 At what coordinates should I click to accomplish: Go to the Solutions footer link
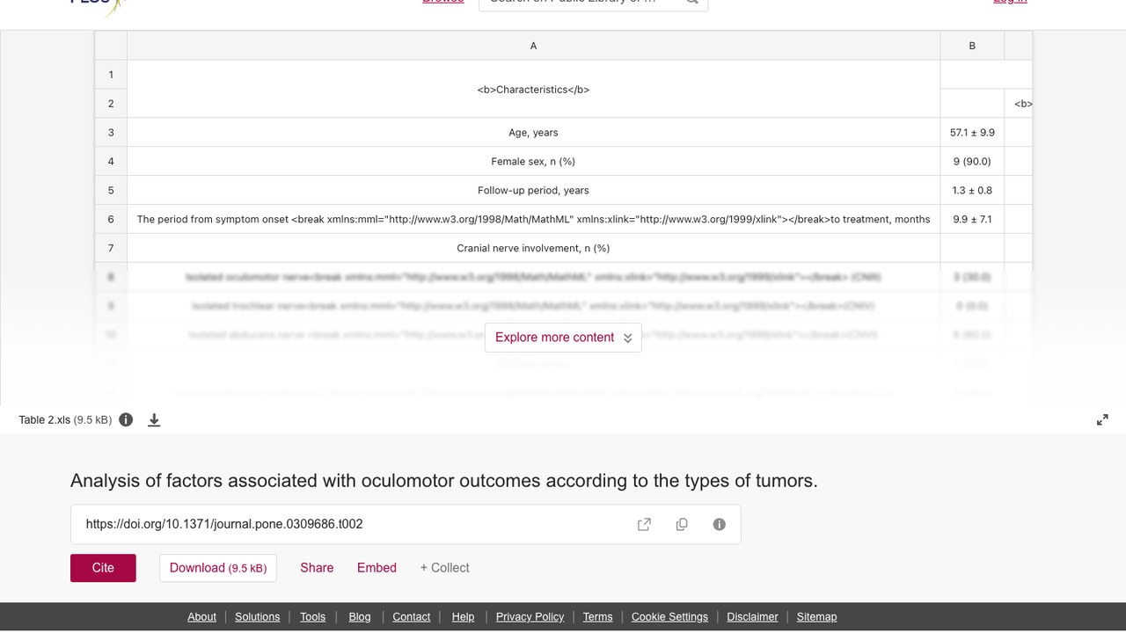[258, 617]
